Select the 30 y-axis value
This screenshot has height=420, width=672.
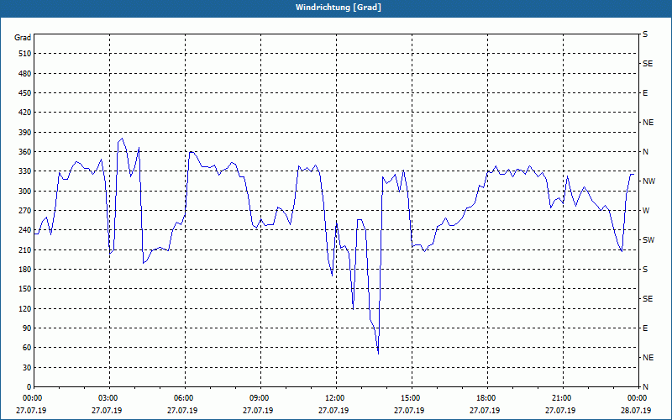(x=27, y=368)
